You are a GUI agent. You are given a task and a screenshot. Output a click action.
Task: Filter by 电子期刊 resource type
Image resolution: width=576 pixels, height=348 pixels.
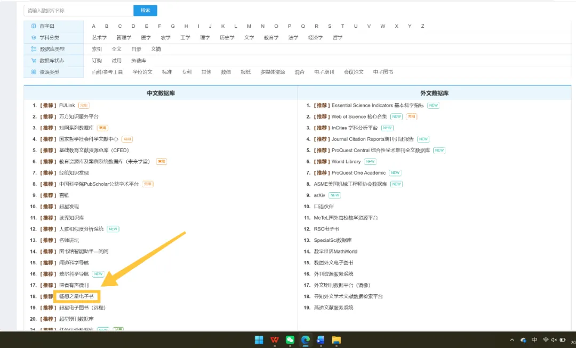(x=324, y=72)
